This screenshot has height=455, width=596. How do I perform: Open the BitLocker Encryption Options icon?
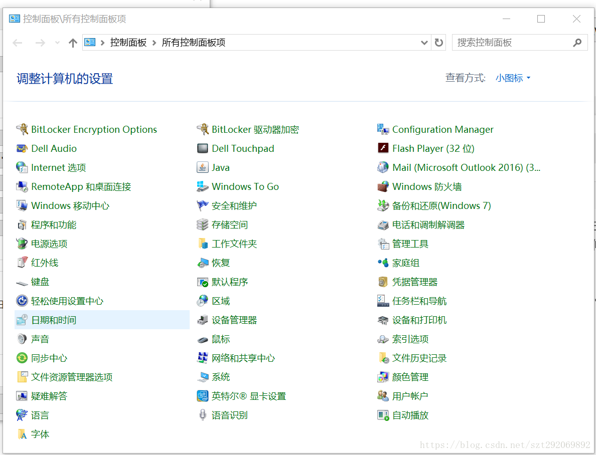[x=22, y=129]
